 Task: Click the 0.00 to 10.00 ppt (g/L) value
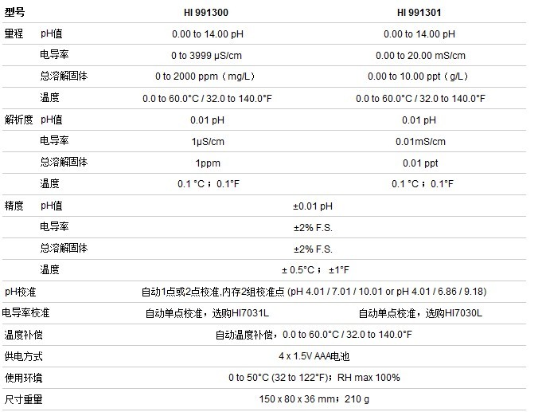click(420, 77)
